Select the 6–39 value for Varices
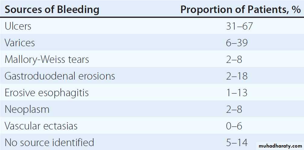Screen dimensions: 304x150 point(237,43)
